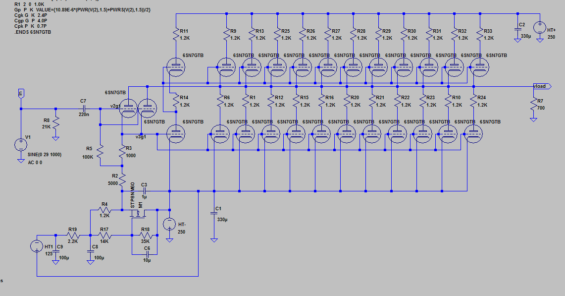This screenshot has height=296, width=565.
Task: Click the Gp VALUE expression line
Action: coord(83,10)
